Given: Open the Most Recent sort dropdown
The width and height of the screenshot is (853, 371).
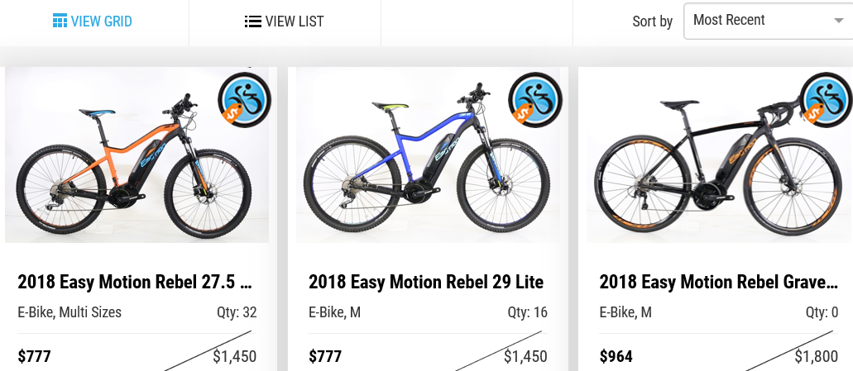Looking at the screenshot, I should click(x=768, y=21).
